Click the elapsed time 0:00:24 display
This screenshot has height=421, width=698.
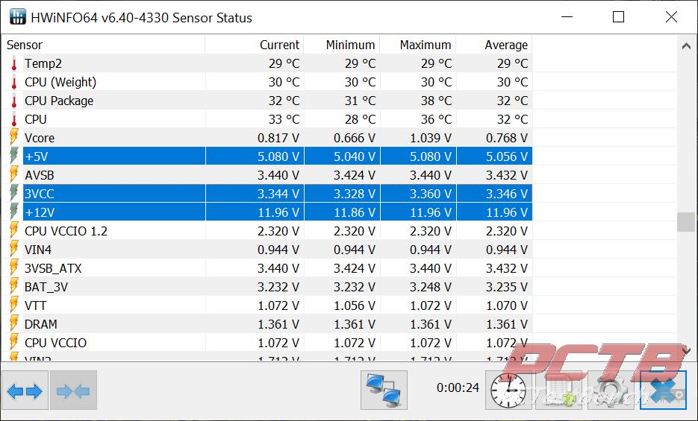[458, 387]
